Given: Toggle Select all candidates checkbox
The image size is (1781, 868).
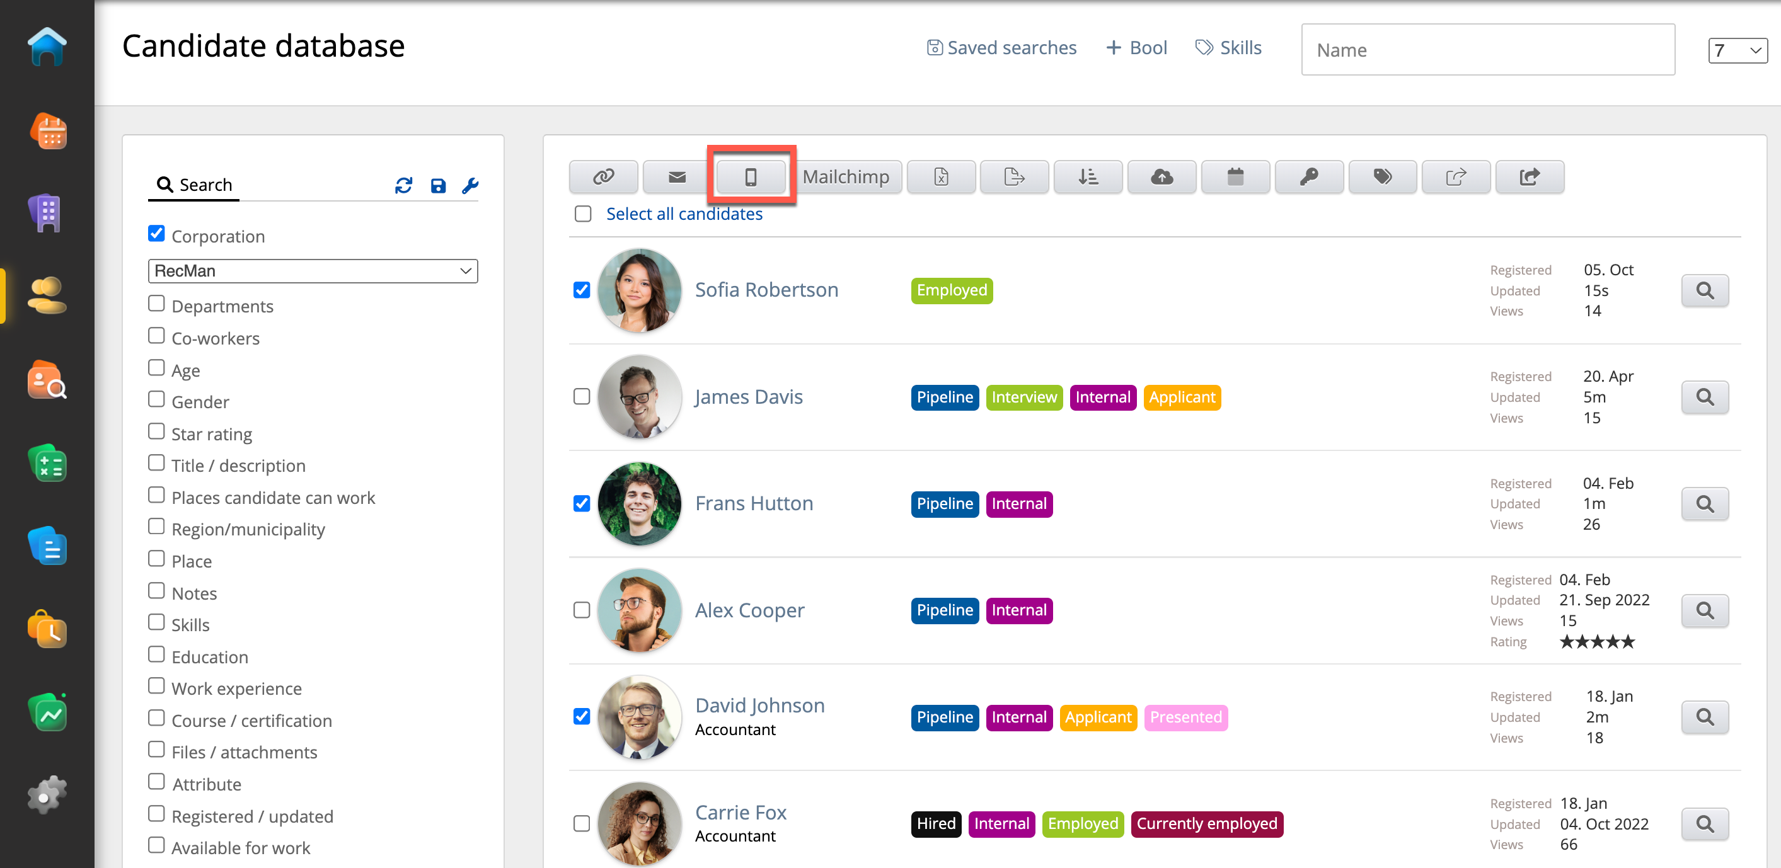Looking at the screenshot, I should 583,214.
